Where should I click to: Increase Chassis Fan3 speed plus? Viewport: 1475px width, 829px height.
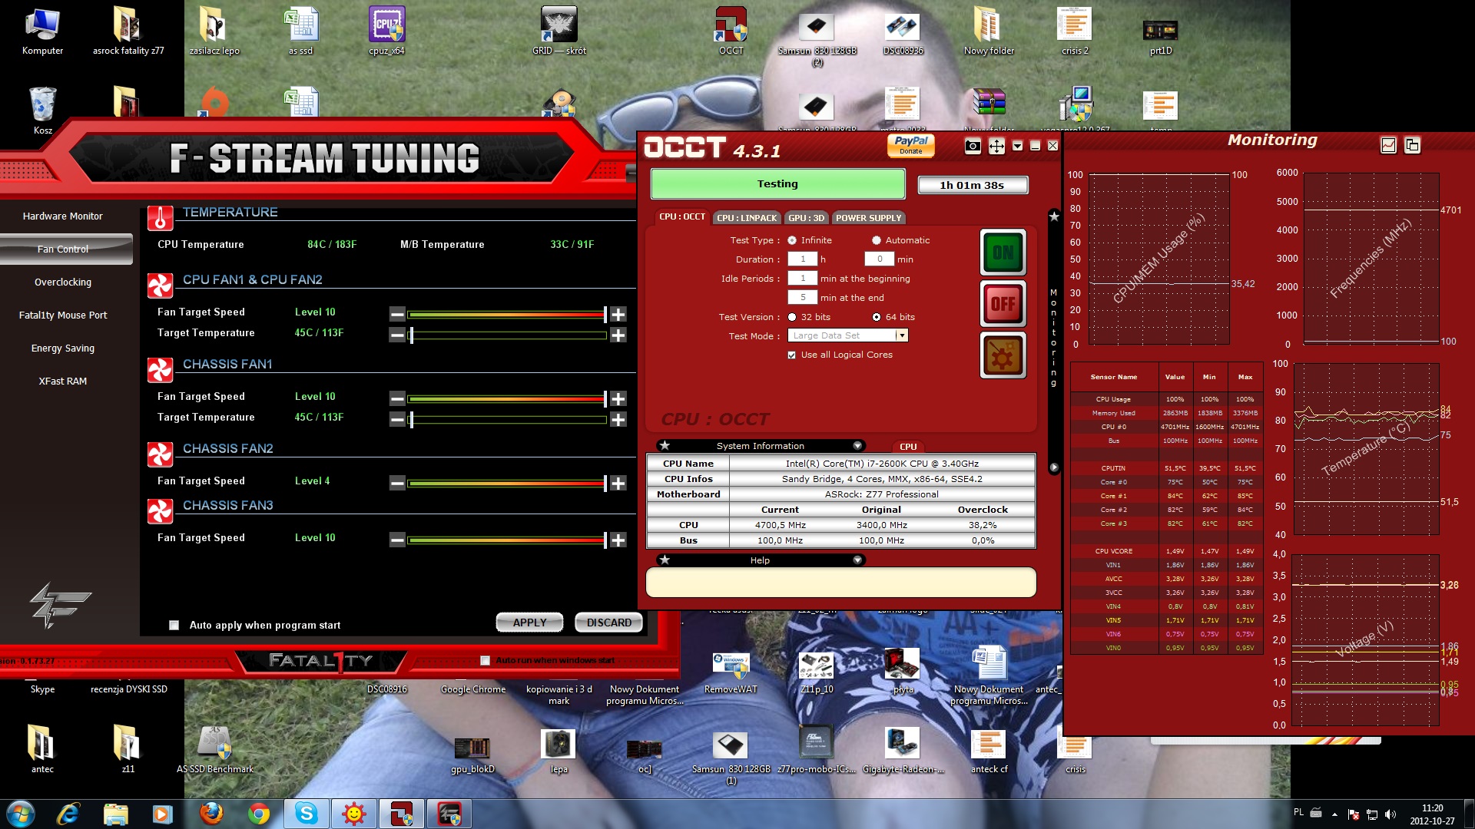click(x=618, y=540)
